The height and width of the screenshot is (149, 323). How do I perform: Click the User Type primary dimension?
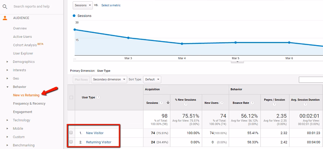point(104,71)
